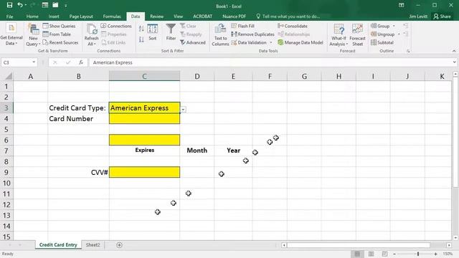
Task: Open the Name Box dropdown arrow
Action: point(34,62)
